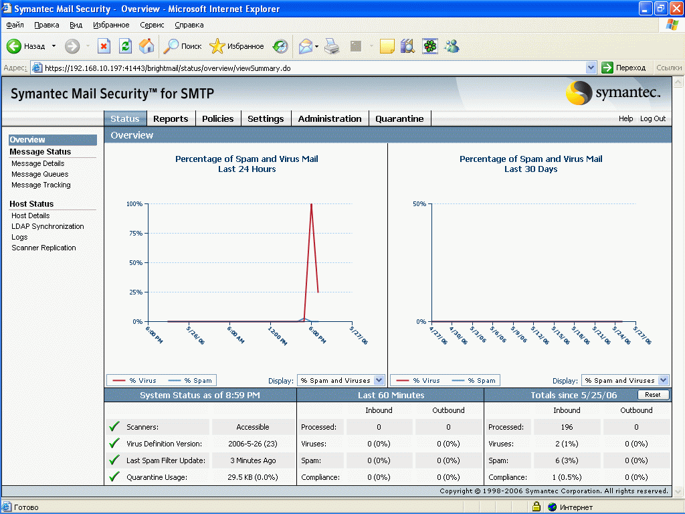Click the Back (Назад) button

(27, 46)
